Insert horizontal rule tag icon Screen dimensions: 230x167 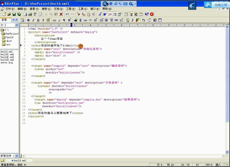pos(85,20)
